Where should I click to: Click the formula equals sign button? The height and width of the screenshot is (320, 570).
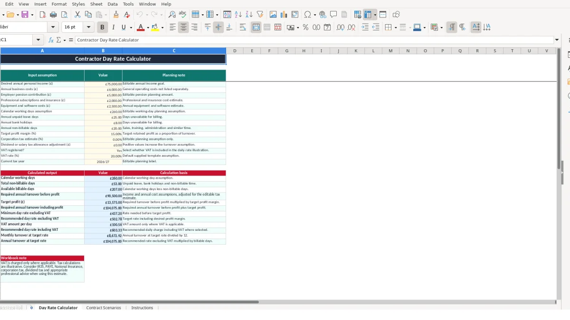pyautogui.click(x=71, y=40)
